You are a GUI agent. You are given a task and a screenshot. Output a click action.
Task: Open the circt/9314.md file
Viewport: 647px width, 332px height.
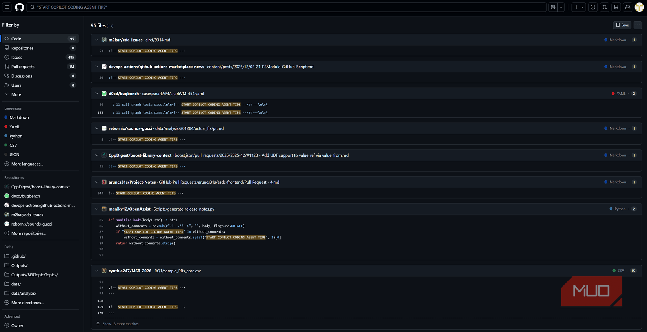(x=158, y=40)
